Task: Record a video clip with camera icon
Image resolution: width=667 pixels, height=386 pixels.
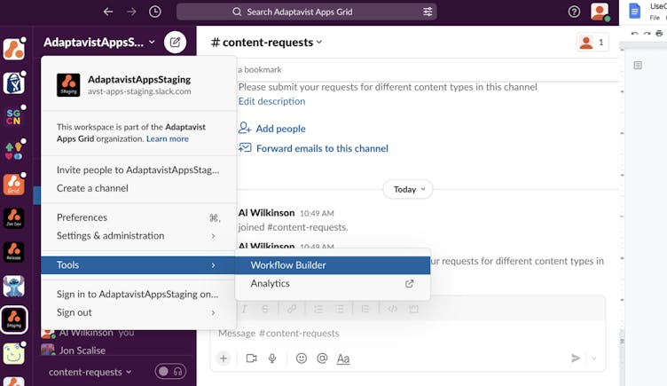Action: 251,358
